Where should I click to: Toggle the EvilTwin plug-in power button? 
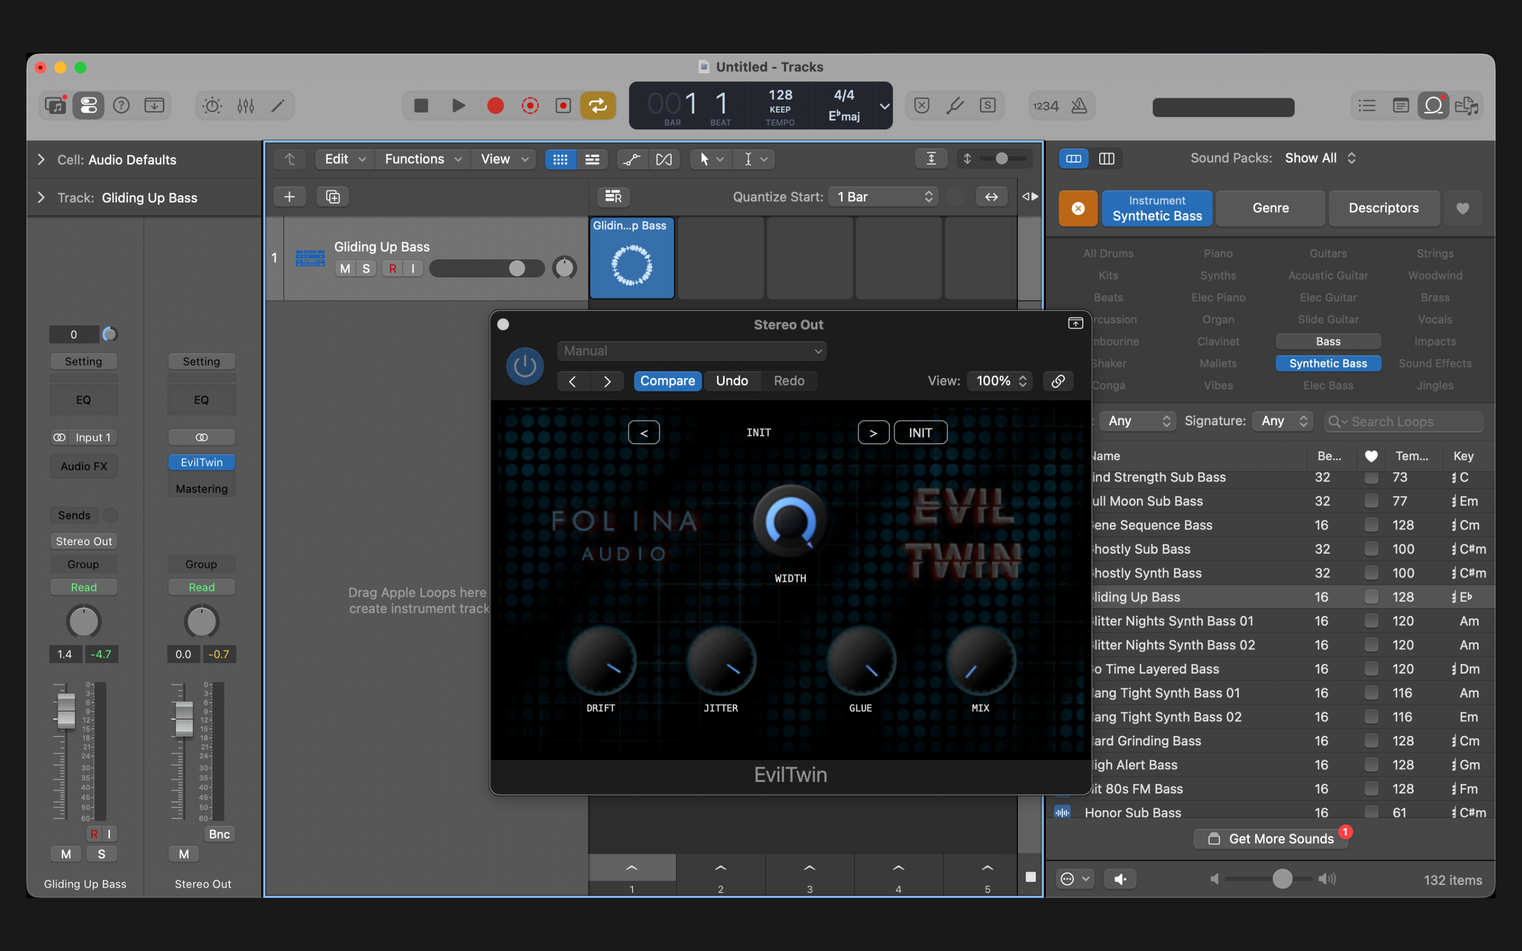(x=525, y=366)
